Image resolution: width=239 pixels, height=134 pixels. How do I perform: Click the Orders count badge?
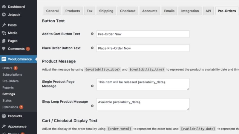[16, 68]
